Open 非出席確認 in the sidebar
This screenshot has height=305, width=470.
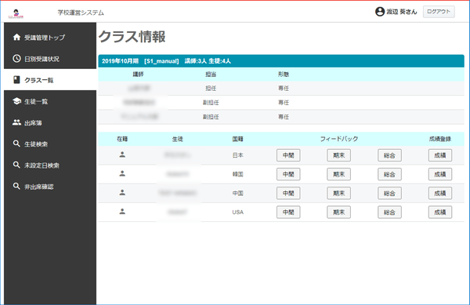point(50,187)
